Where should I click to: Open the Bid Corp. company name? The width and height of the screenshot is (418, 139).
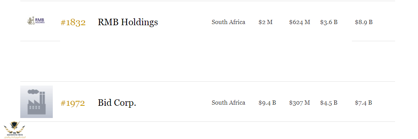[117, 102]
